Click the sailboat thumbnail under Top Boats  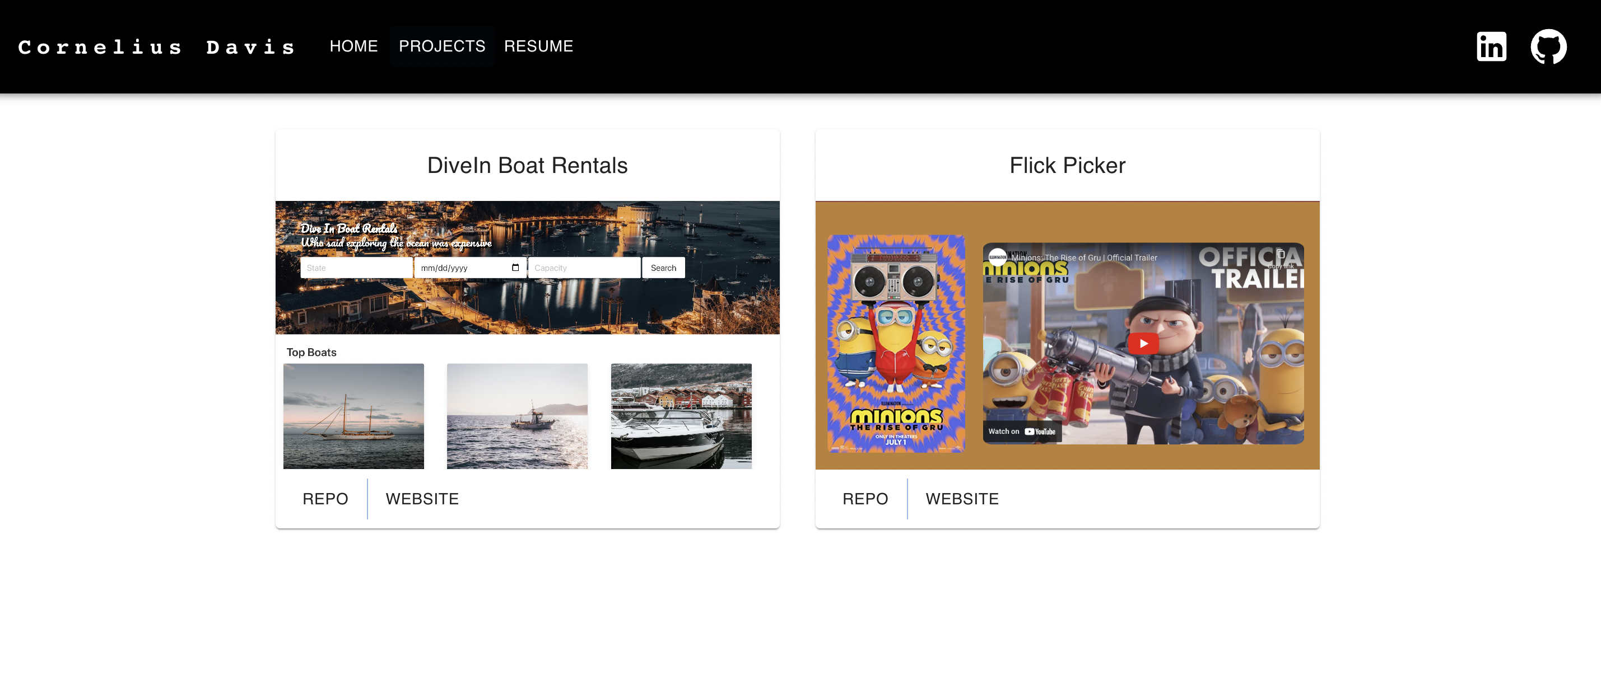click(353, 416)
